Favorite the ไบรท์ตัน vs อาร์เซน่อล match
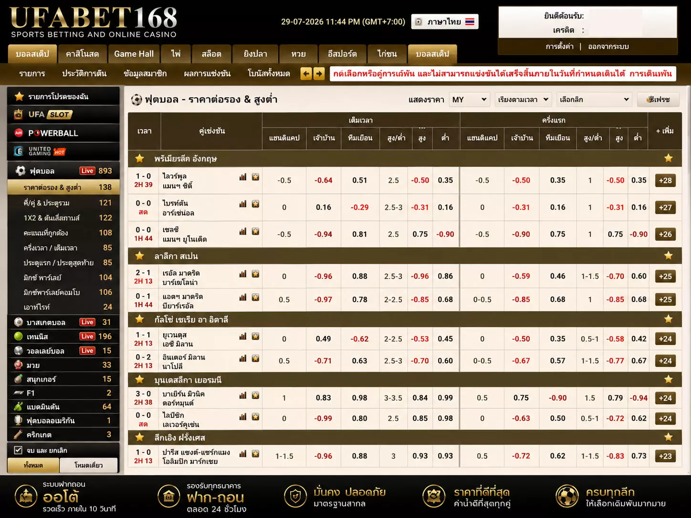Viewport: 691px width, 518px height. click(256, 204)
